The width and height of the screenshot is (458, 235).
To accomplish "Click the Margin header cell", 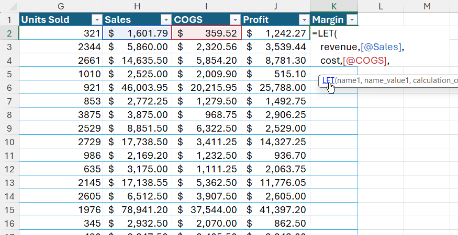I will pyautogui.click(x=334, y=19).
